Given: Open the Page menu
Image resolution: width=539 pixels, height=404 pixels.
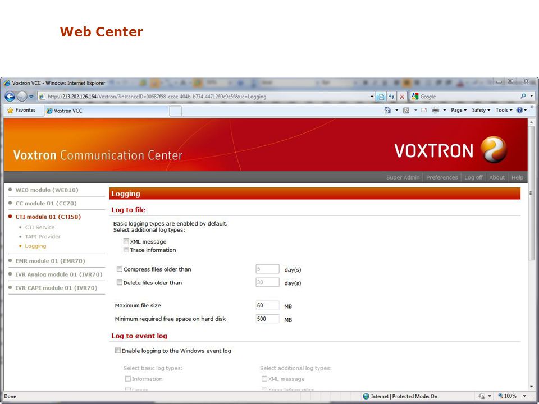Looking at the screenshot, I should [x=459, y=110].
